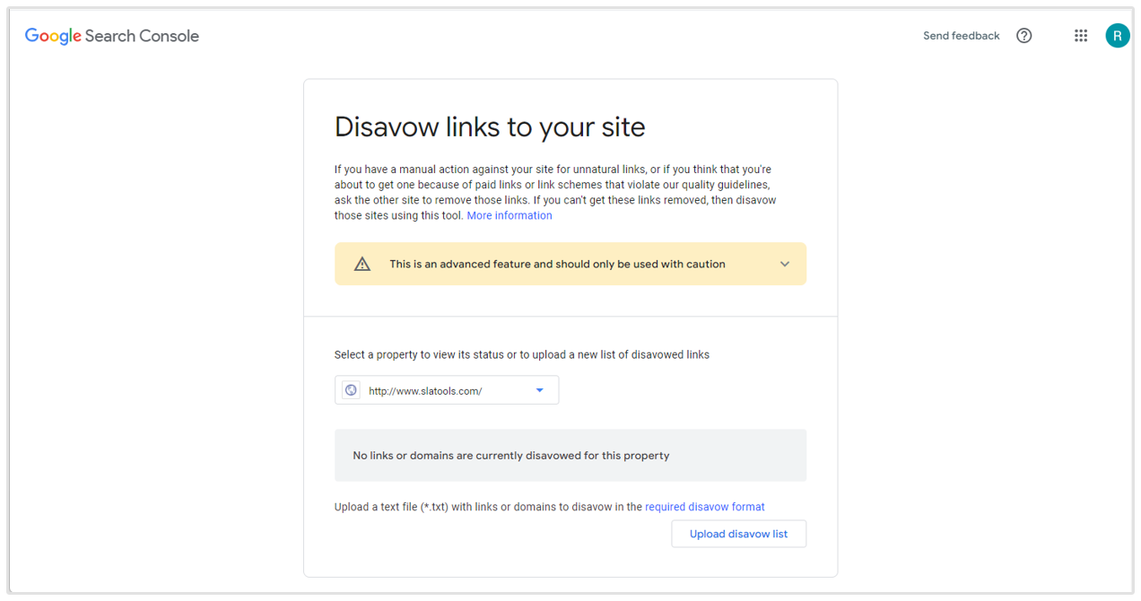Select the colored Google logo
The image size is (1141, 601).
click(52, 35)
